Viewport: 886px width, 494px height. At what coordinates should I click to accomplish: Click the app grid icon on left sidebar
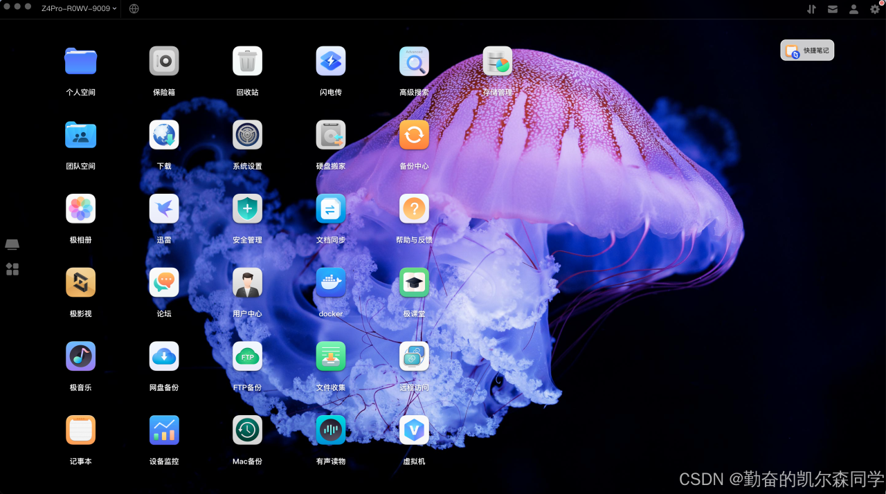pyautogui.click(x=12, y=269)
